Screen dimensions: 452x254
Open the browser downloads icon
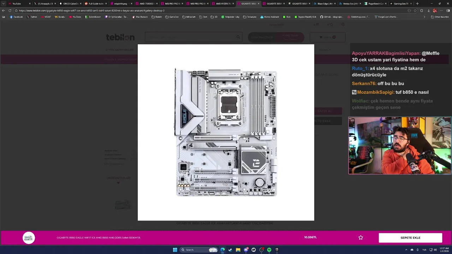coord(428,11)
